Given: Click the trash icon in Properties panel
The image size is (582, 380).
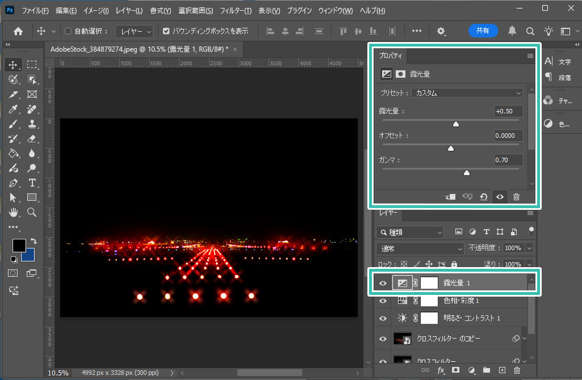Looking at the screenshot, I should (x=516, y=197).
